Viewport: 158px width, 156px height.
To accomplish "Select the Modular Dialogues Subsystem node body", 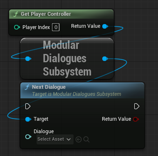I will [67, 58].
